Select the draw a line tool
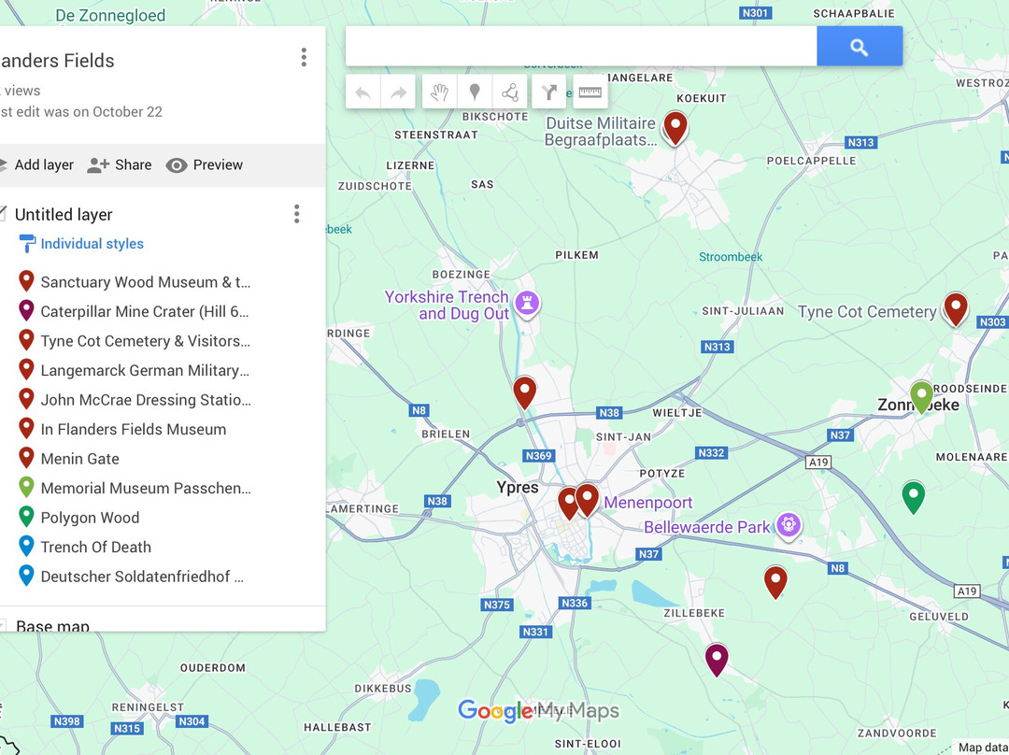Screen dimensions: 1009x755 click(x=510, y=93)
